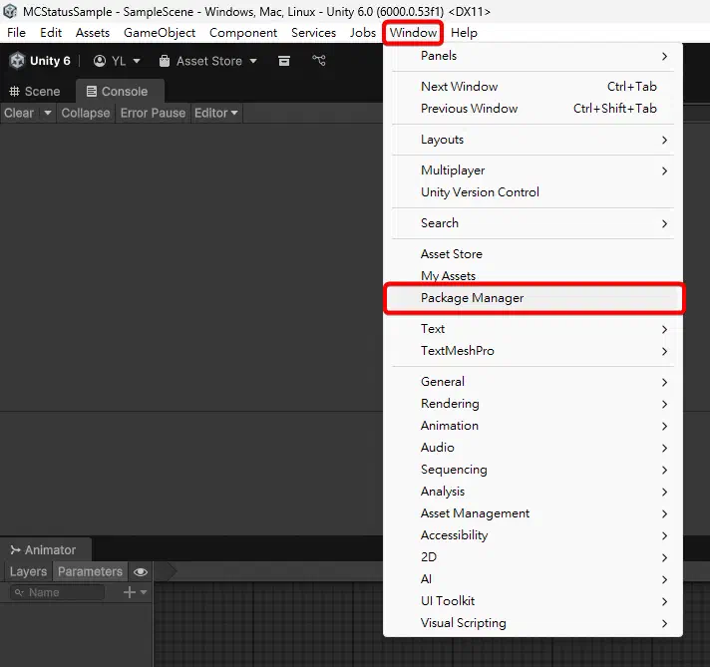This screenshot has height=667, width=710.
Task: Expand the Multiplayer submenu
Action: tap(532, 170)
